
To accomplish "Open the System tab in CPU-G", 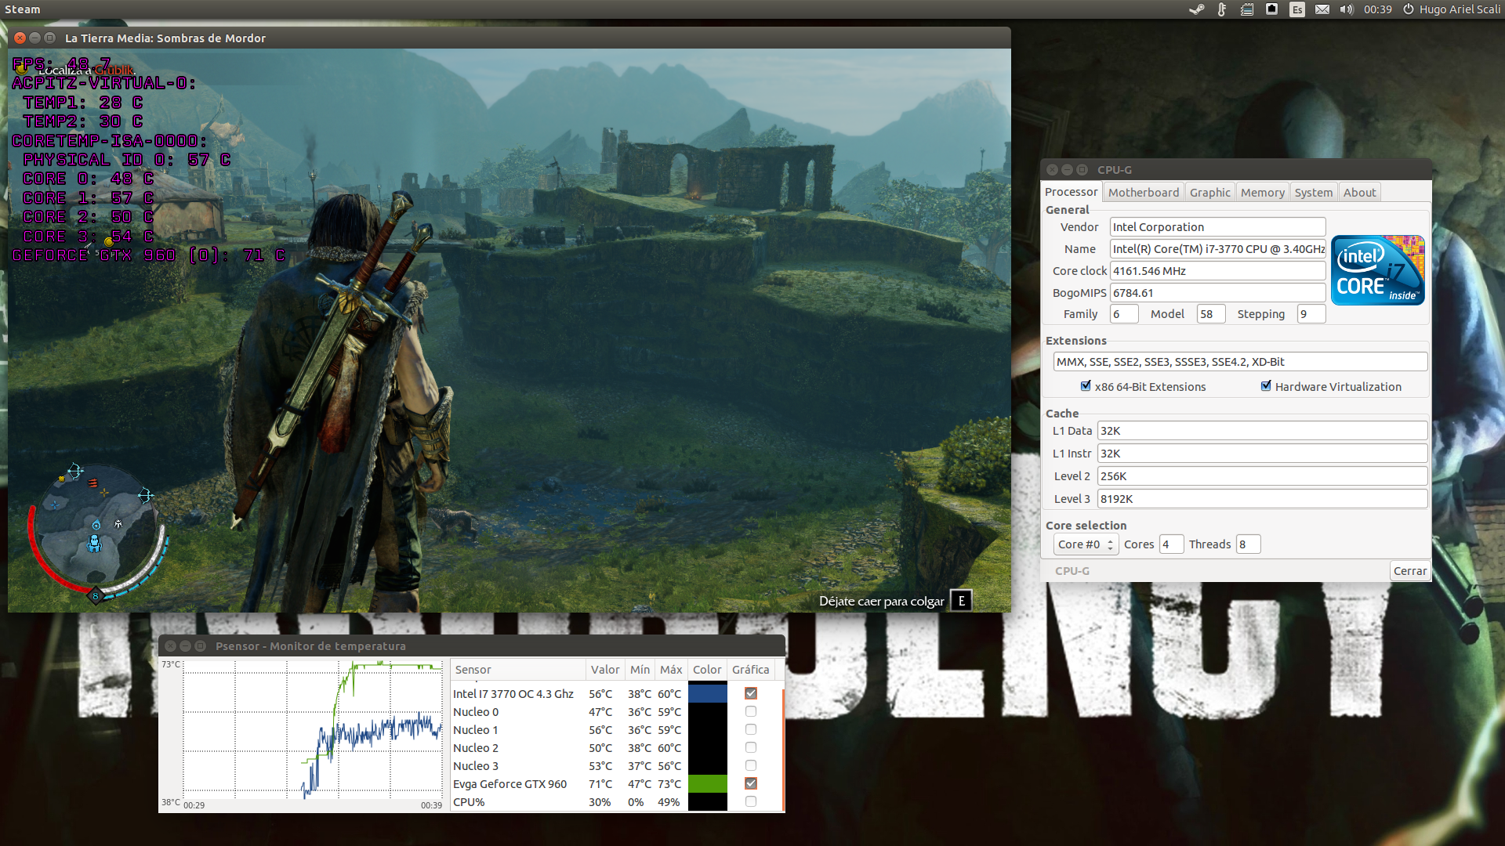I will point(1314,193).
